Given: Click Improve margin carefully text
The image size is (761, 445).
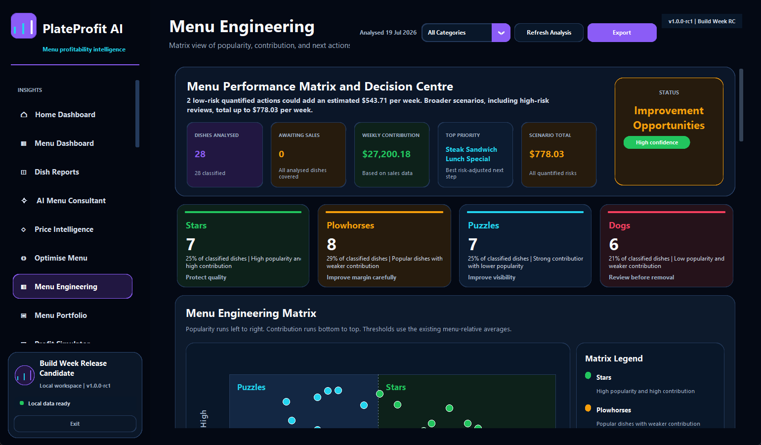Looking at the screenshot, I should tap(361, 277).
